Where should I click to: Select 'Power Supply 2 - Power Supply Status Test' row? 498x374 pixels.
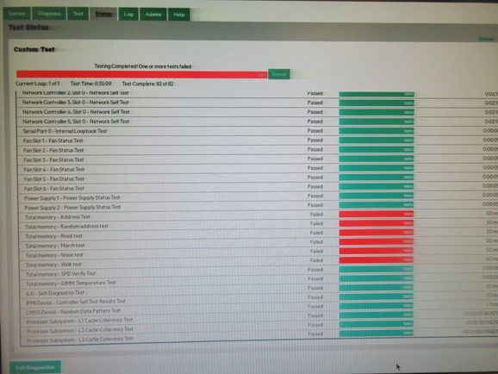pyautogui.click(x=258, y=206)
